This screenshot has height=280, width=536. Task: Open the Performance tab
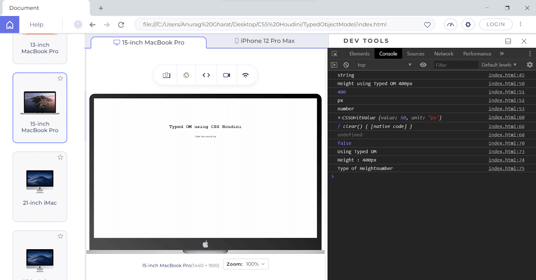point(477,54)
